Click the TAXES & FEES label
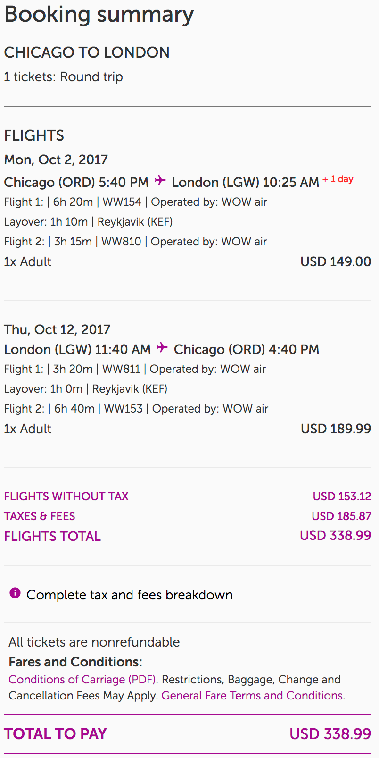Viewport: 379px width, 758px height. [40, 516]
